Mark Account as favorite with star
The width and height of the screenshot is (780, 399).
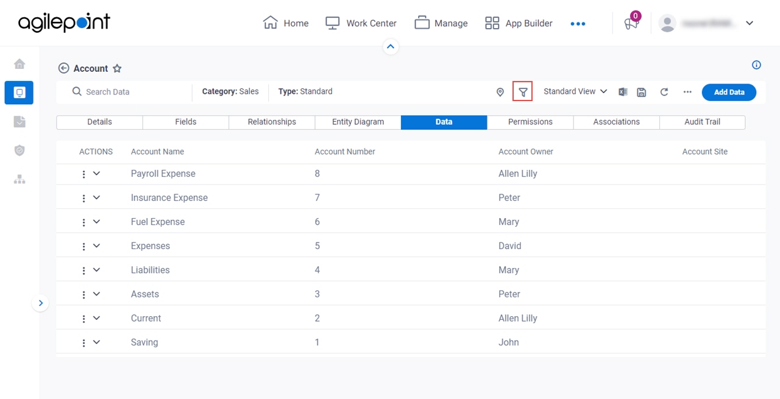pyautogui.click(x=117, y=69)
